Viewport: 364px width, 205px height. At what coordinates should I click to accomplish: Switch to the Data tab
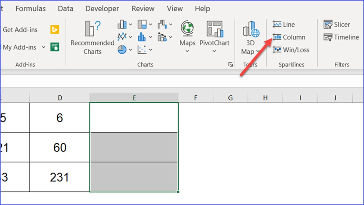[x=65, y=9]
